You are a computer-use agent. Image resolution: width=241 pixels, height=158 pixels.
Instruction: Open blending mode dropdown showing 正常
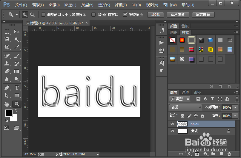point(185,107)
